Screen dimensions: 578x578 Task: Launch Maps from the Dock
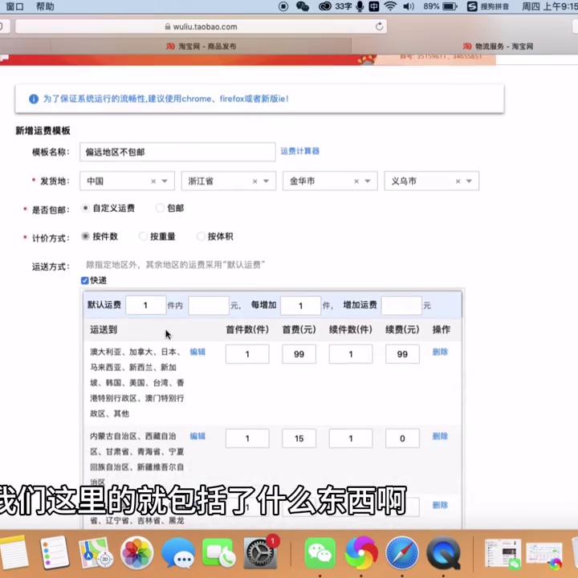96,552
